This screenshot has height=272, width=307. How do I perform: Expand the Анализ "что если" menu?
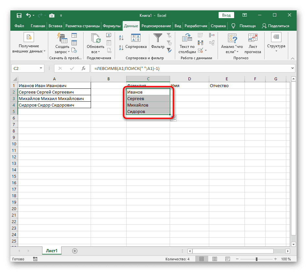click(232, 44)
